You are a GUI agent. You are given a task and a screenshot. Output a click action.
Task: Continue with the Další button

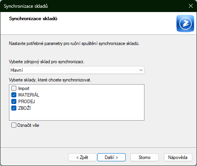pyautogui.click(x=111, y=157)
